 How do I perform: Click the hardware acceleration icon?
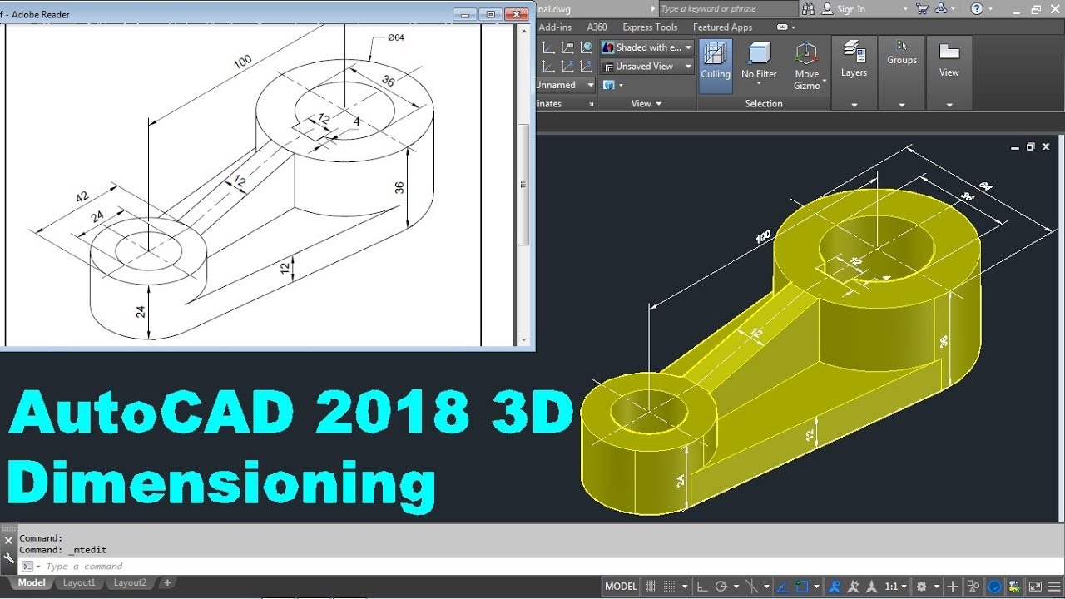tap(993, 586)
